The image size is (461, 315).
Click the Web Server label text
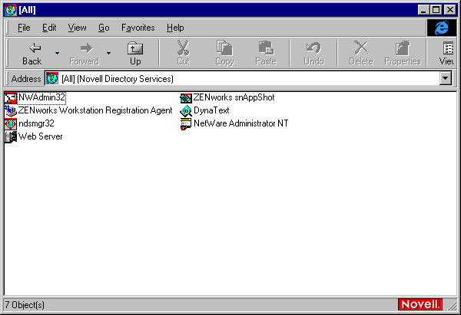40,136
